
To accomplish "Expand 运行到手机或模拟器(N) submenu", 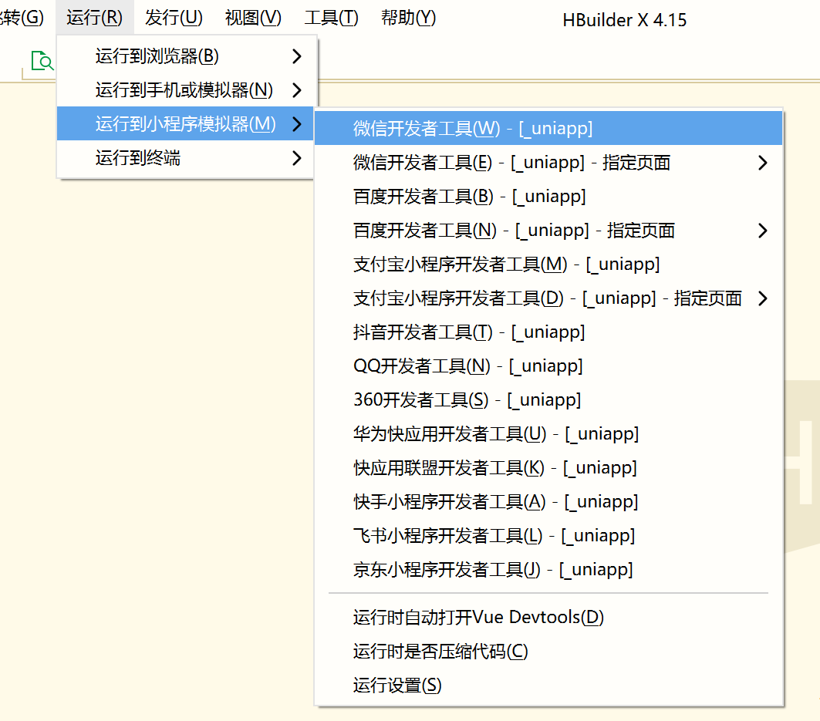I will pos(185,90).
